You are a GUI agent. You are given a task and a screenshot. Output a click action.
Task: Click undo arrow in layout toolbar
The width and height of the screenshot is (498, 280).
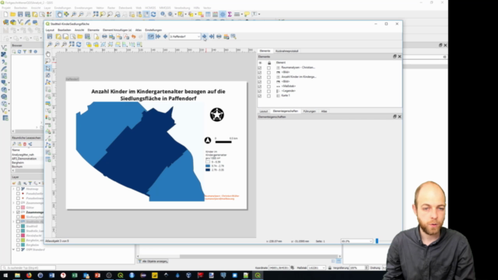pyautogui.click(x=134, y=37)
